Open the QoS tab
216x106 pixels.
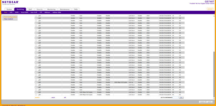pos(30,9)
